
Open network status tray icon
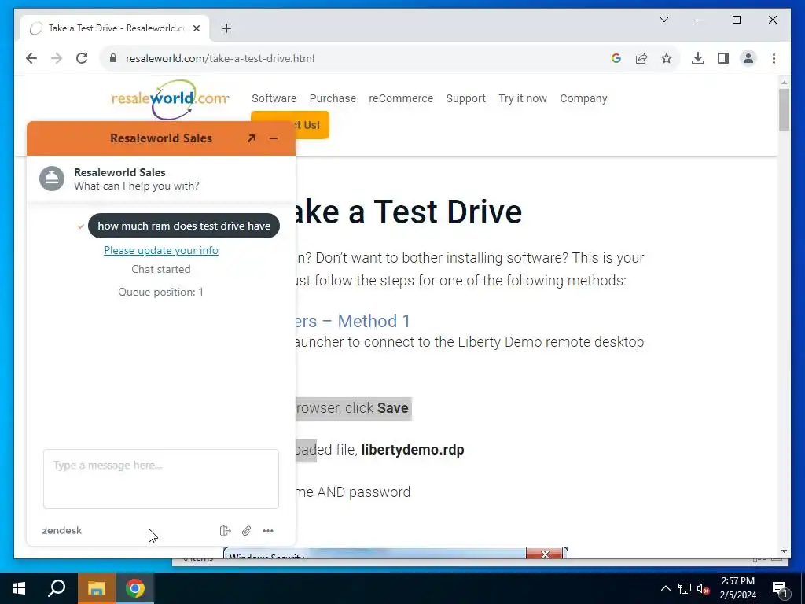point(685,588)
